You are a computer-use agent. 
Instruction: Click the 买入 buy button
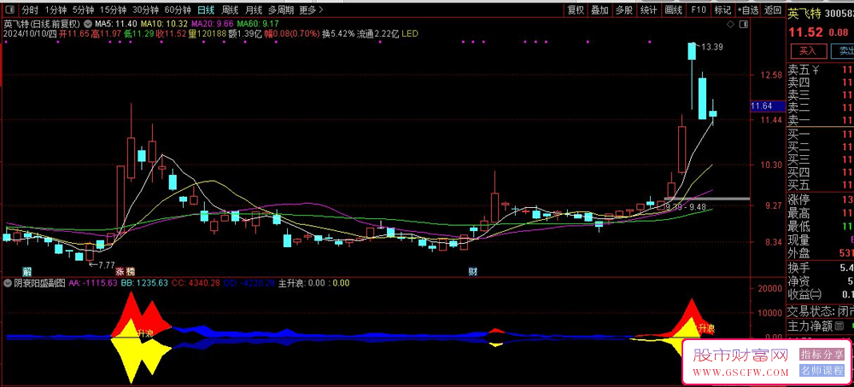pyautogui.click(x=808, y=51)
